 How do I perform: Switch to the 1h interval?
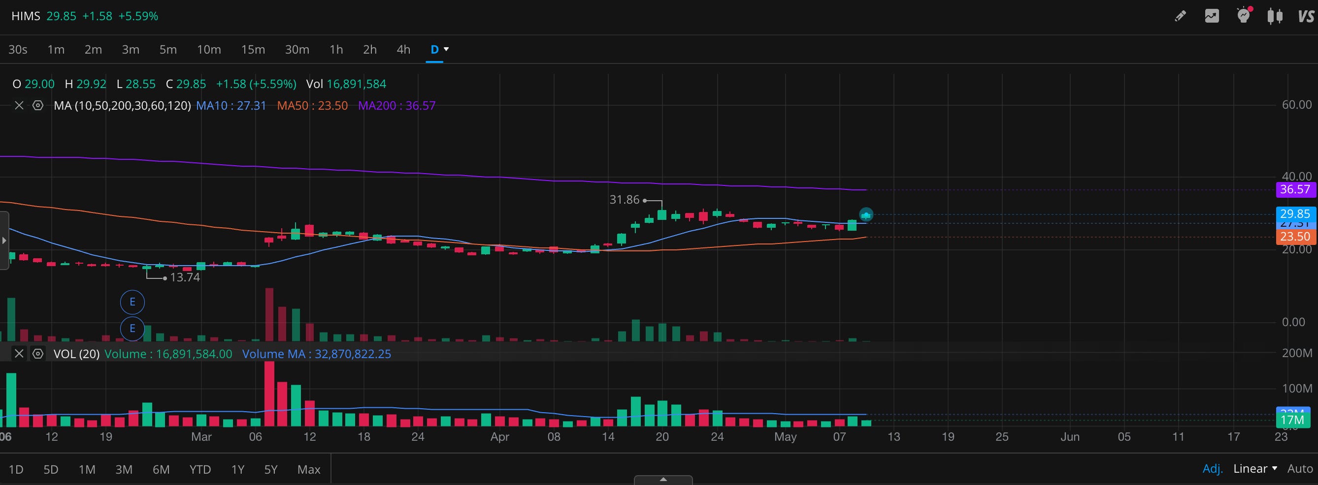(336, 50)
